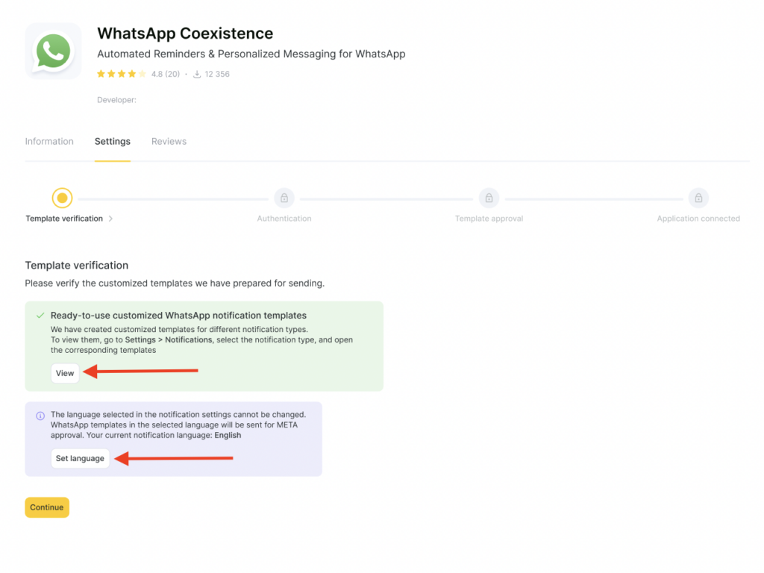Click the Template approval lock icon

click(x=489, y=198)
